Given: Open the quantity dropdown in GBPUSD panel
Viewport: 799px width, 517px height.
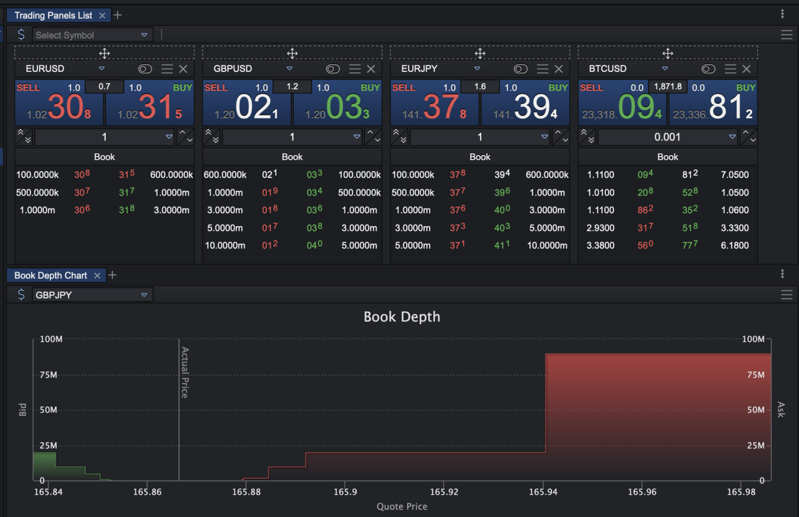Looking at the screenshot, I should click(x=356, y=137).
